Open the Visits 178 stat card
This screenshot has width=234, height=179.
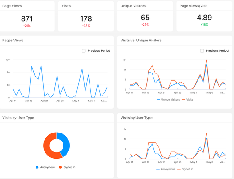(86, 16)
